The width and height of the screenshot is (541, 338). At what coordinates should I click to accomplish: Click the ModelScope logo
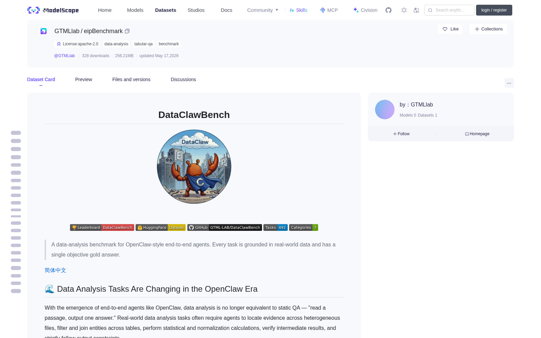(53, 10)
